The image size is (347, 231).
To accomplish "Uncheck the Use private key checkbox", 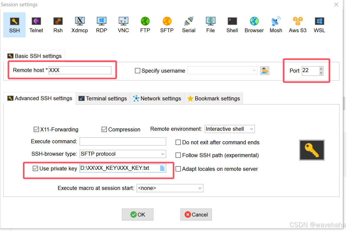I will click(x=35, y=169).
